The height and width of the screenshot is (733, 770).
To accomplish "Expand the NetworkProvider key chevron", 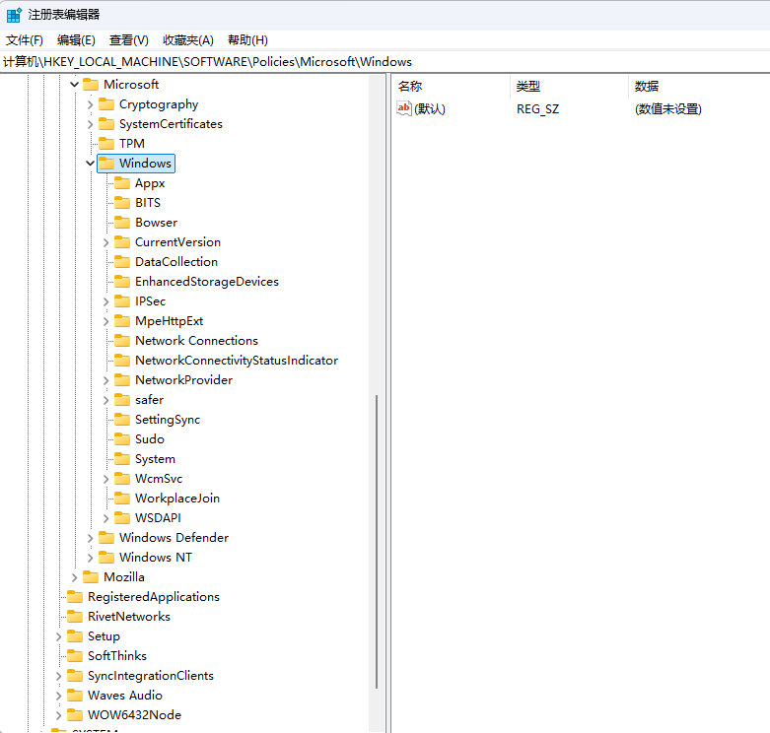I will pos(105,380).
